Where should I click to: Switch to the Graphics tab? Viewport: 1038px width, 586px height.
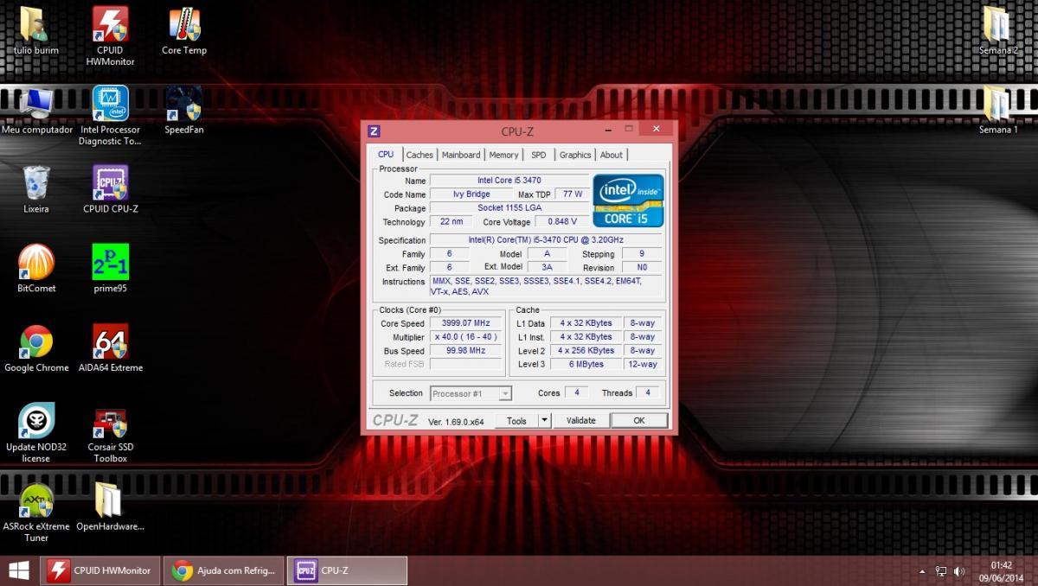point(575,155)
